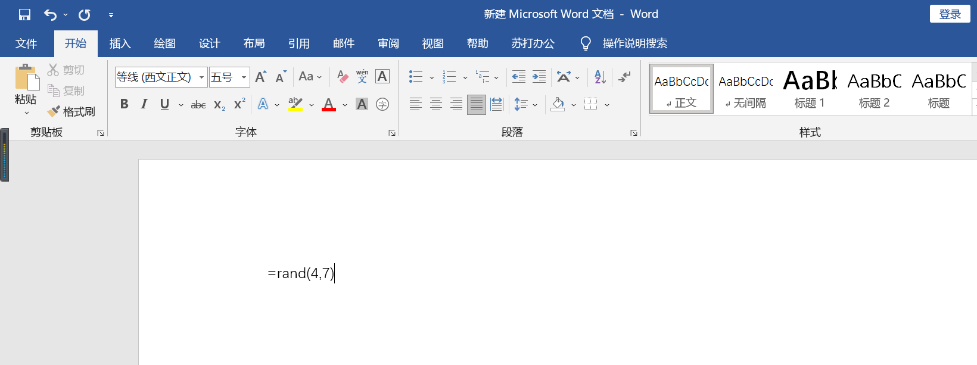The width and height of the screenshot is (977, 365).
Task: Apply red font color
Action: coord(329,104)
